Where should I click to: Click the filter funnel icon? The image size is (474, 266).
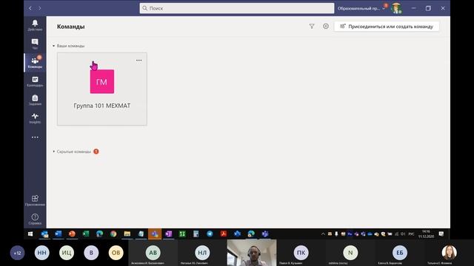coord(312,27)
